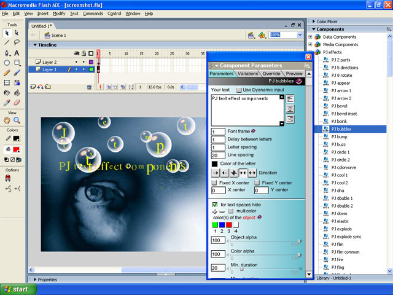Click the Edit Scene icon
Screen dimensions: 393x295
pos(251,36)
